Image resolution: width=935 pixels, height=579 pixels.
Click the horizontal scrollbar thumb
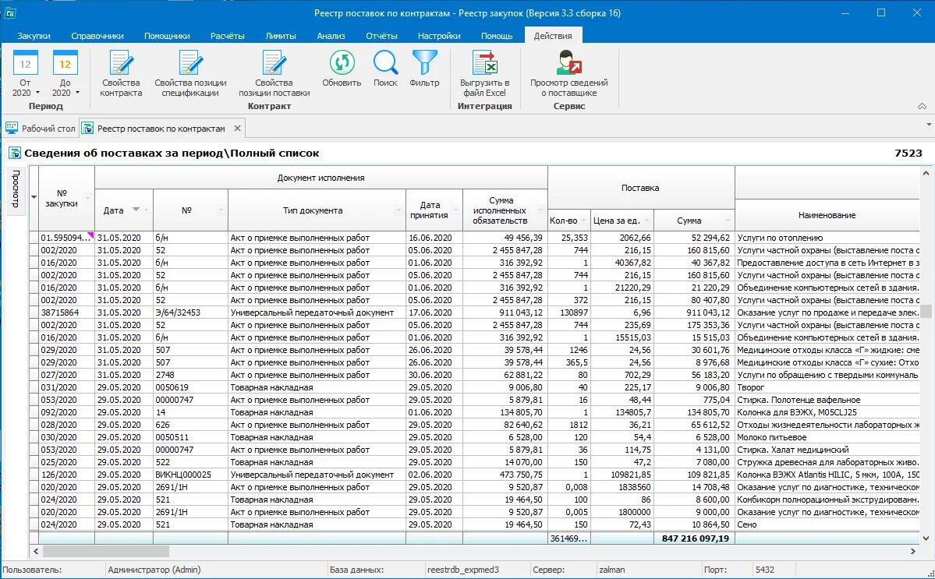click(105, 552)
